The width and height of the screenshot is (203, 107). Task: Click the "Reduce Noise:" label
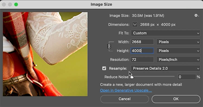[117, 77]
